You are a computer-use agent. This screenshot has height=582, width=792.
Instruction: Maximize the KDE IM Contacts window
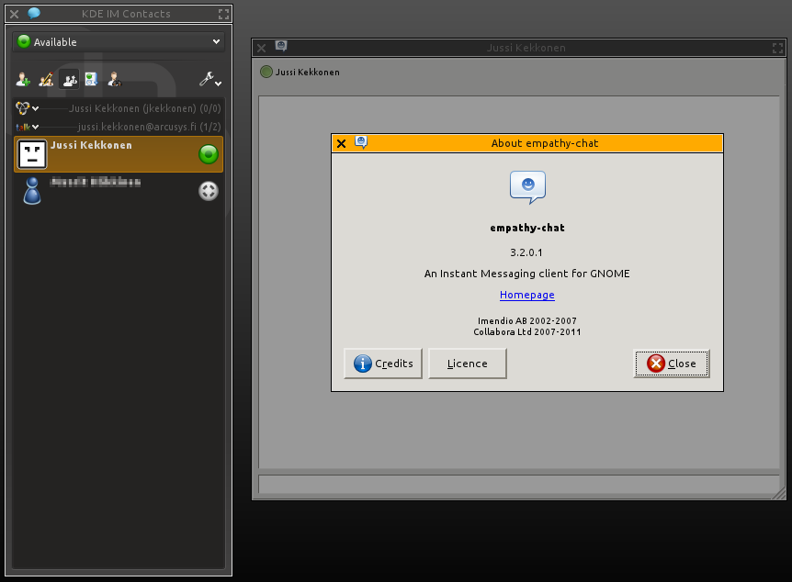point(223,14)
